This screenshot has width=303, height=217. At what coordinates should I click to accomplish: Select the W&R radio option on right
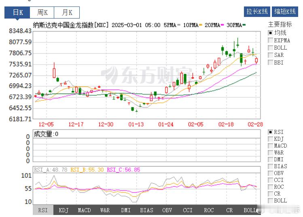[x=270, y=152]
